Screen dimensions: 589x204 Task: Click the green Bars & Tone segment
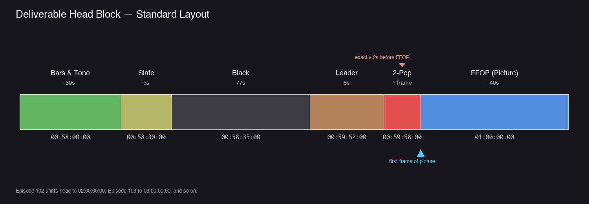(x=70, y=112)
